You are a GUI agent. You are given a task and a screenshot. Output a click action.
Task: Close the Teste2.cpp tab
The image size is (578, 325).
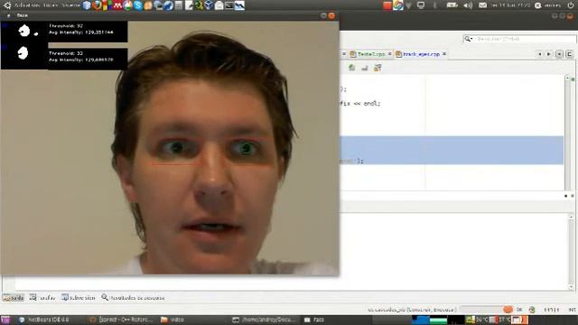click(x=389, y=54)
